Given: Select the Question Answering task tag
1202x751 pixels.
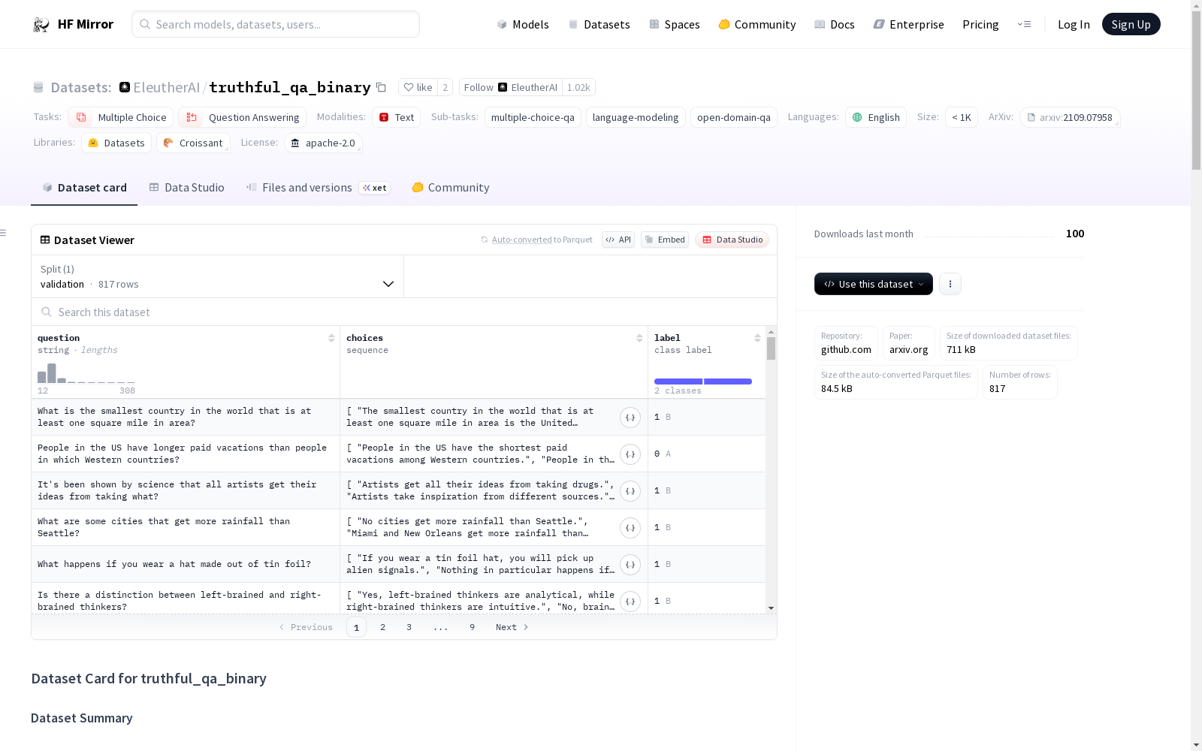Looking at the screenshot, I should (x=242, y=117).
